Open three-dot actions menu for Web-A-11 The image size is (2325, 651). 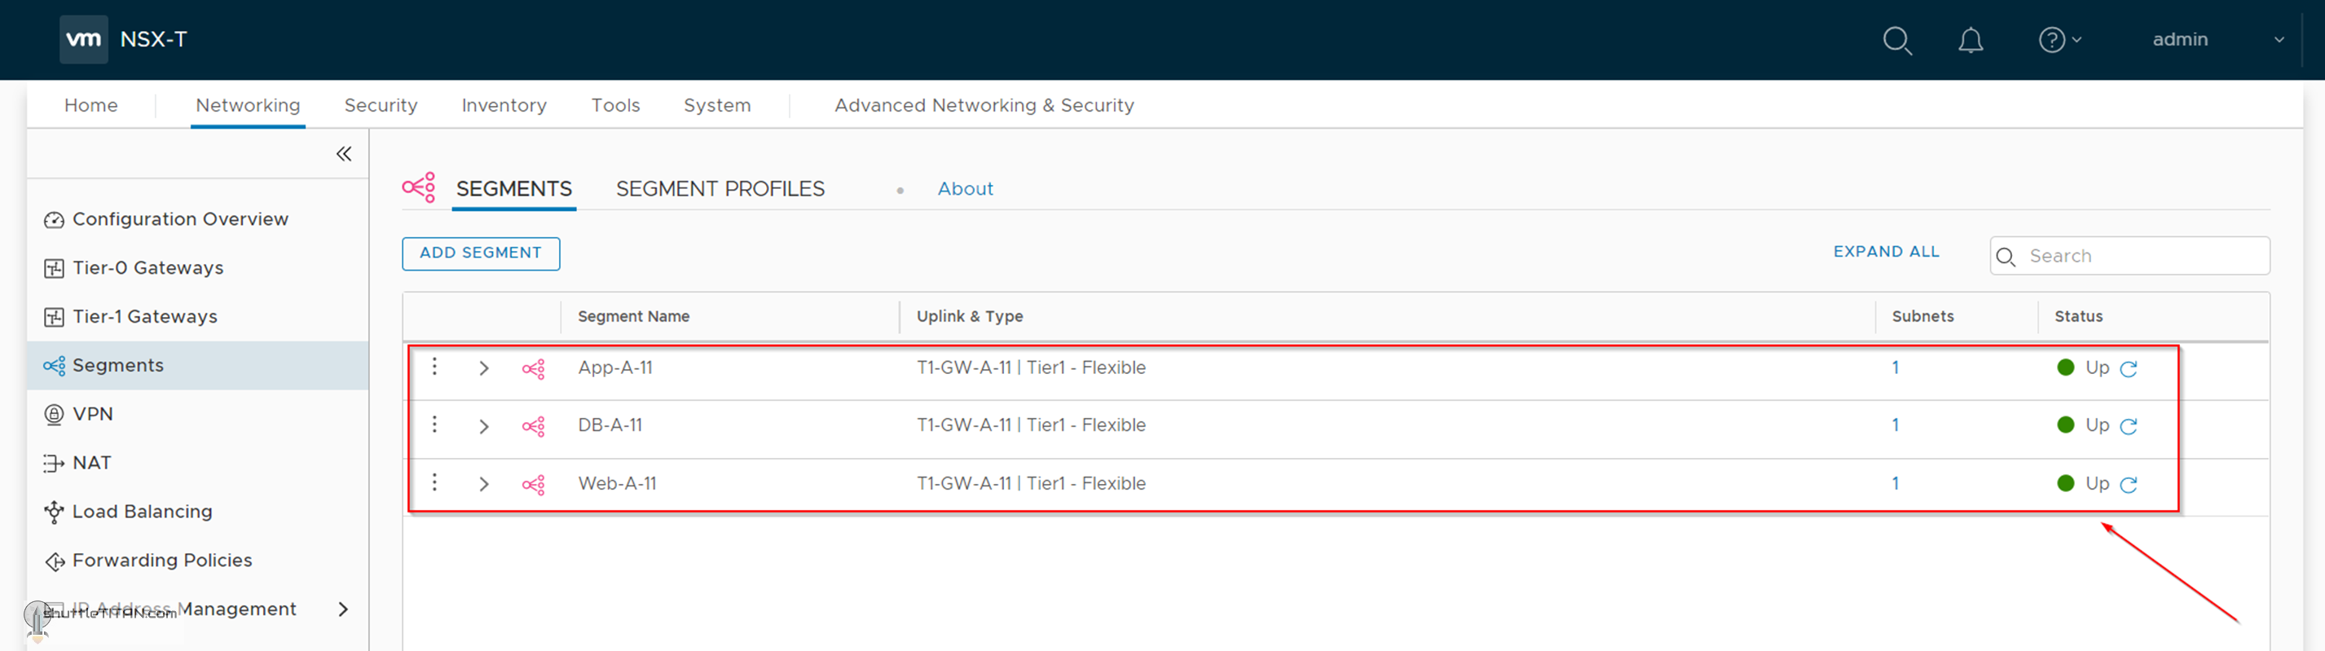click(434, 482)
